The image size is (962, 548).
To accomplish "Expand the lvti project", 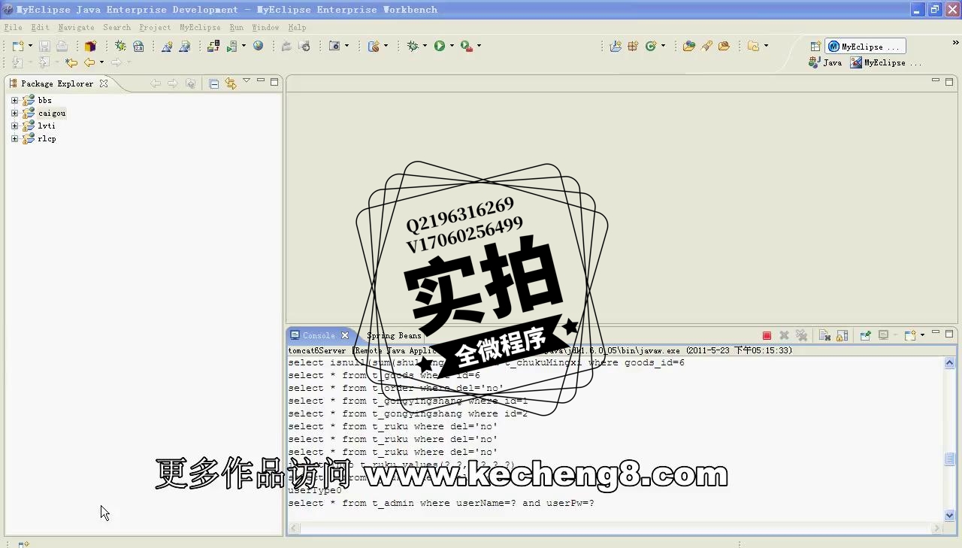I will pyautogui.click(x=14, y=126).
